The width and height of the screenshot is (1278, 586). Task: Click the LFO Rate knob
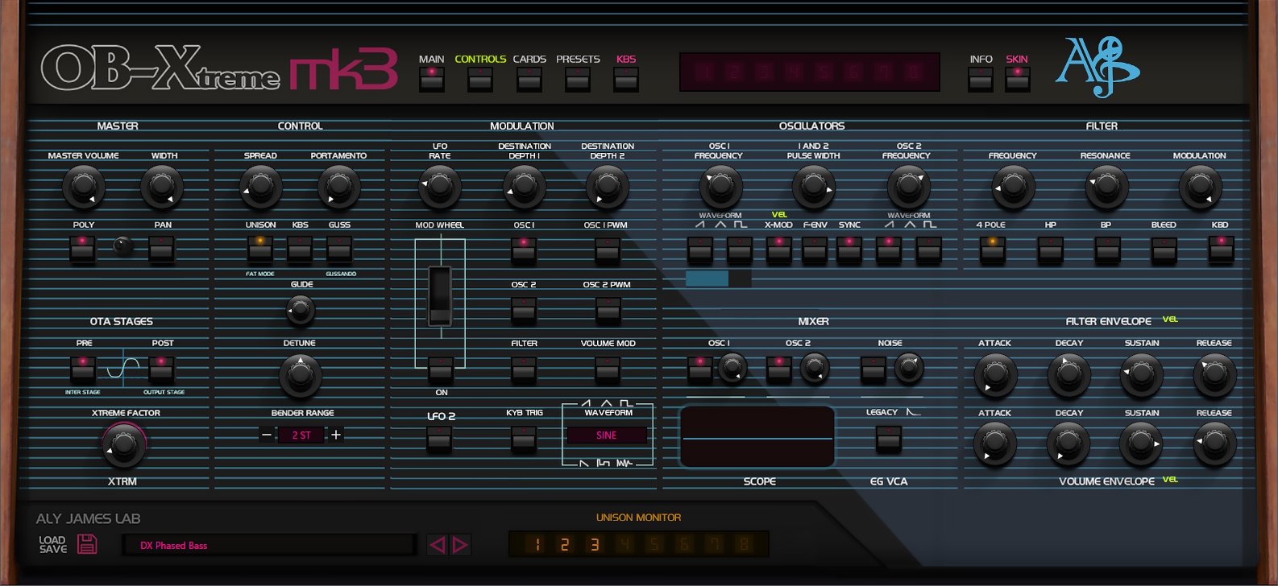pos(440,187)
